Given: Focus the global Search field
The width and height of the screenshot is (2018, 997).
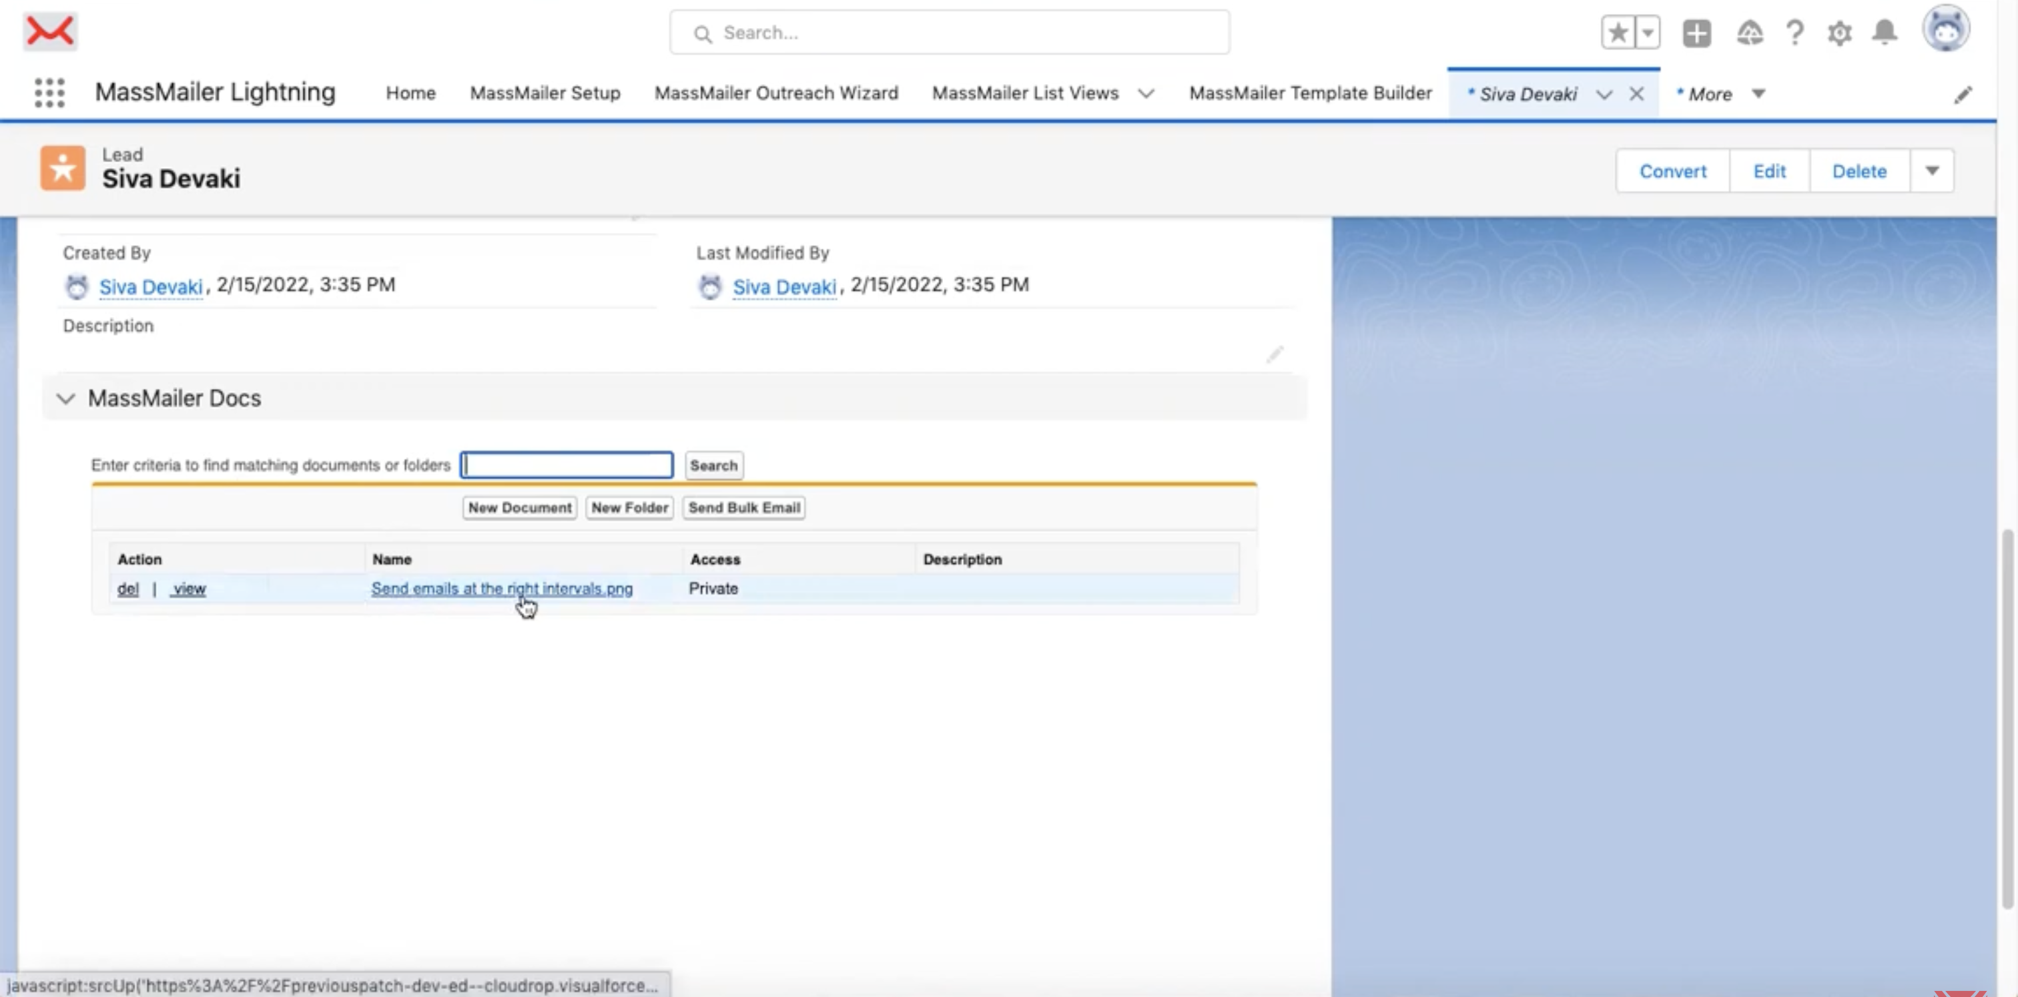Looking at the screenshot, I should click(950, 33).
